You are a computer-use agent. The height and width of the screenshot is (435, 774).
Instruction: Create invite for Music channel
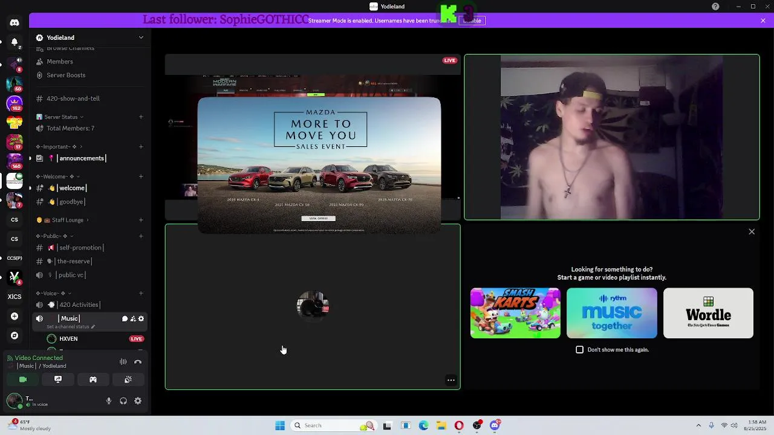coord(133,318)
